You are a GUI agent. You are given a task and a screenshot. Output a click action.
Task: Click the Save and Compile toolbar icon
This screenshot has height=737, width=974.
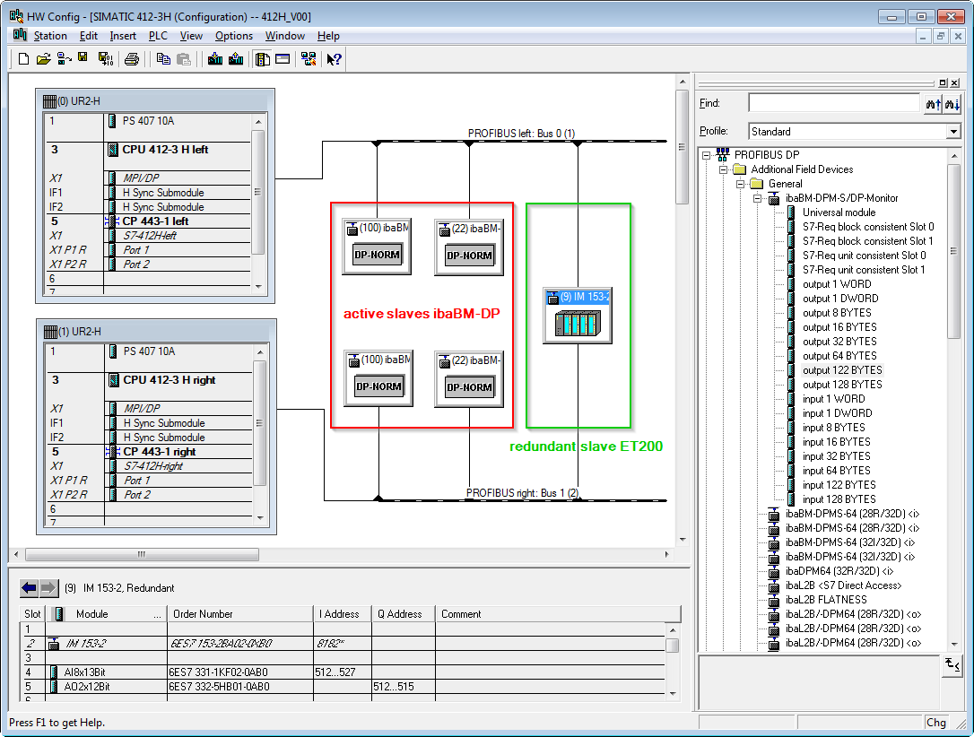point(105,59)
